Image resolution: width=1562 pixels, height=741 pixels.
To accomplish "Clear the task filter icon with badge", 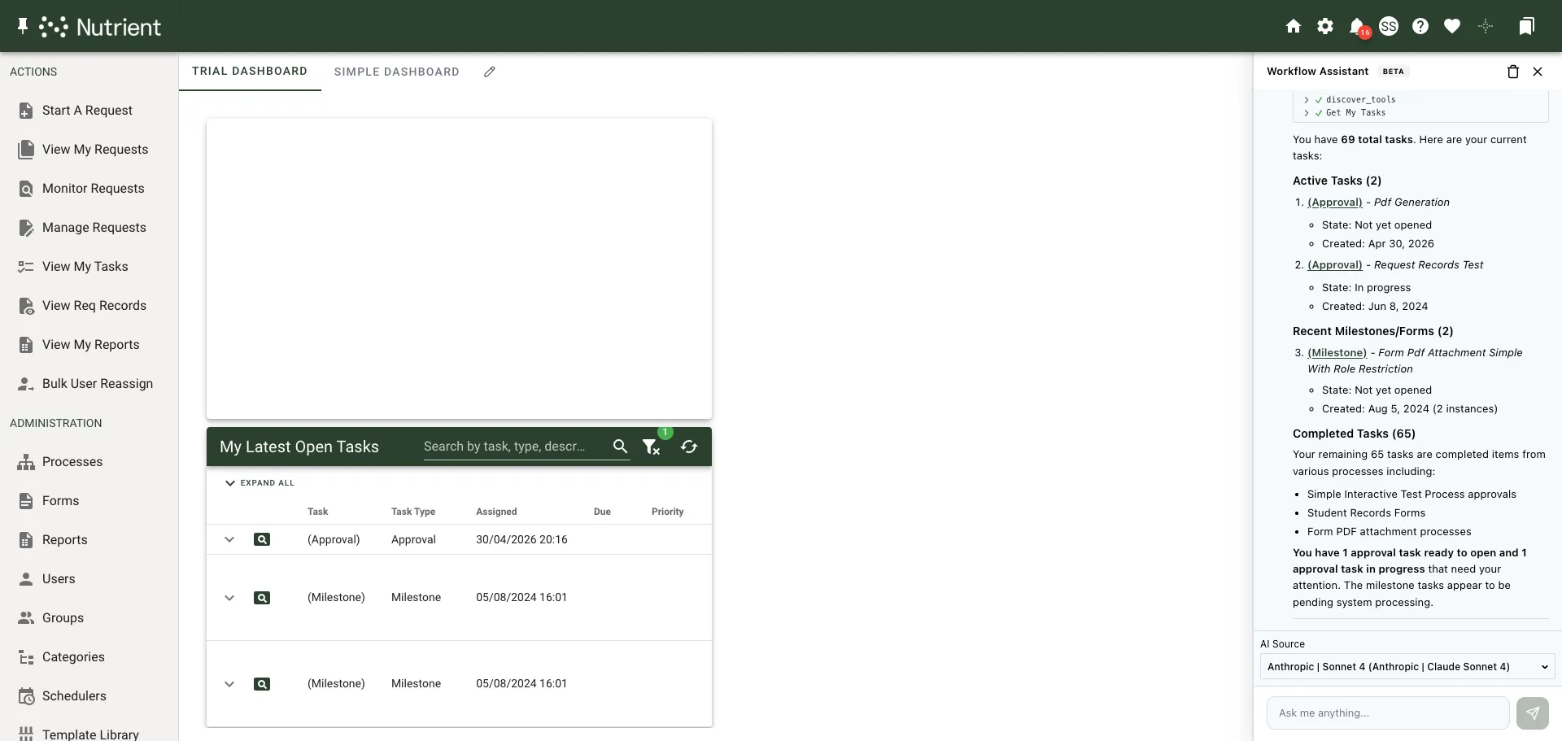I will [651, 446].
